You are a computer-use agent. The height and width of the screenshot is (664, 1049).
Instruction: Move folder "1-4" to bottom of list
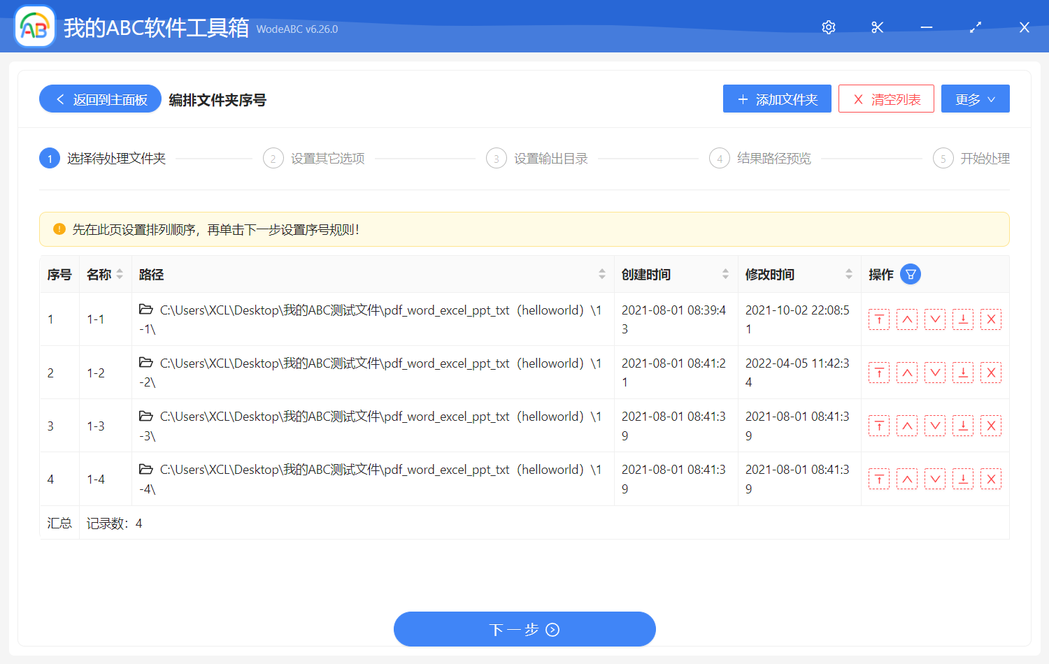click(963, 478)
